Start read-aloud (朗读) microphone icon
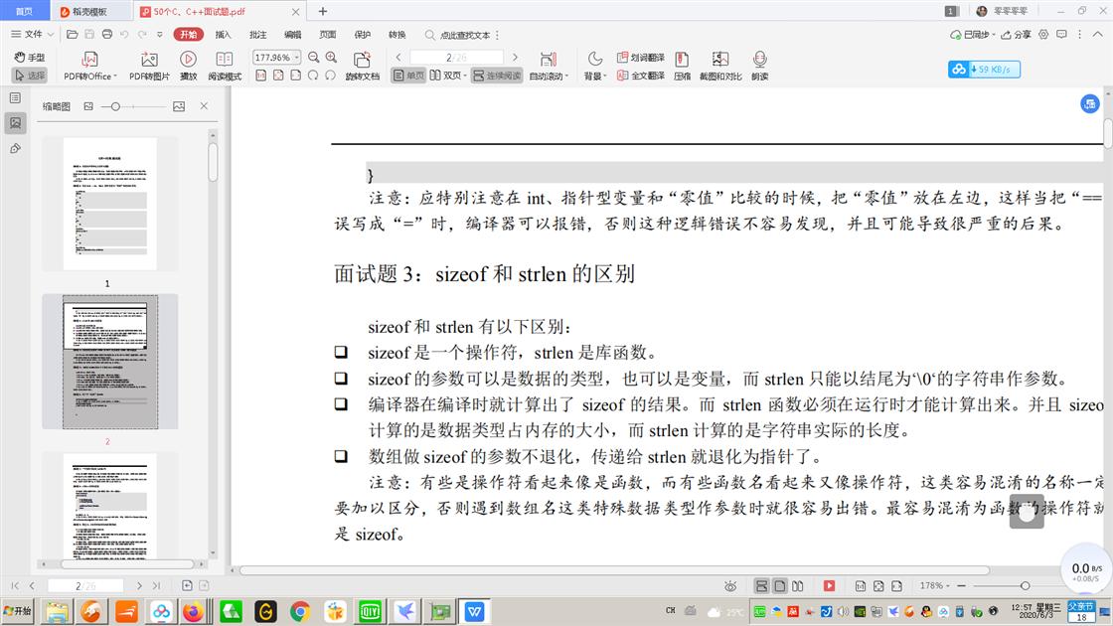 coord(759,66)
